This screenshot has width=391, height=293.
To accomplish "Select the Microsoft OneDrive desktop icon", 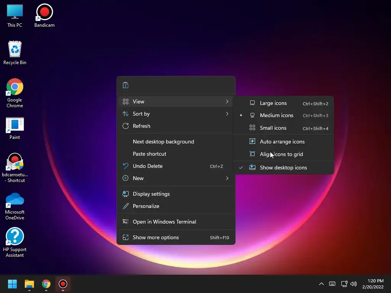I will click(x=15, y=206).
